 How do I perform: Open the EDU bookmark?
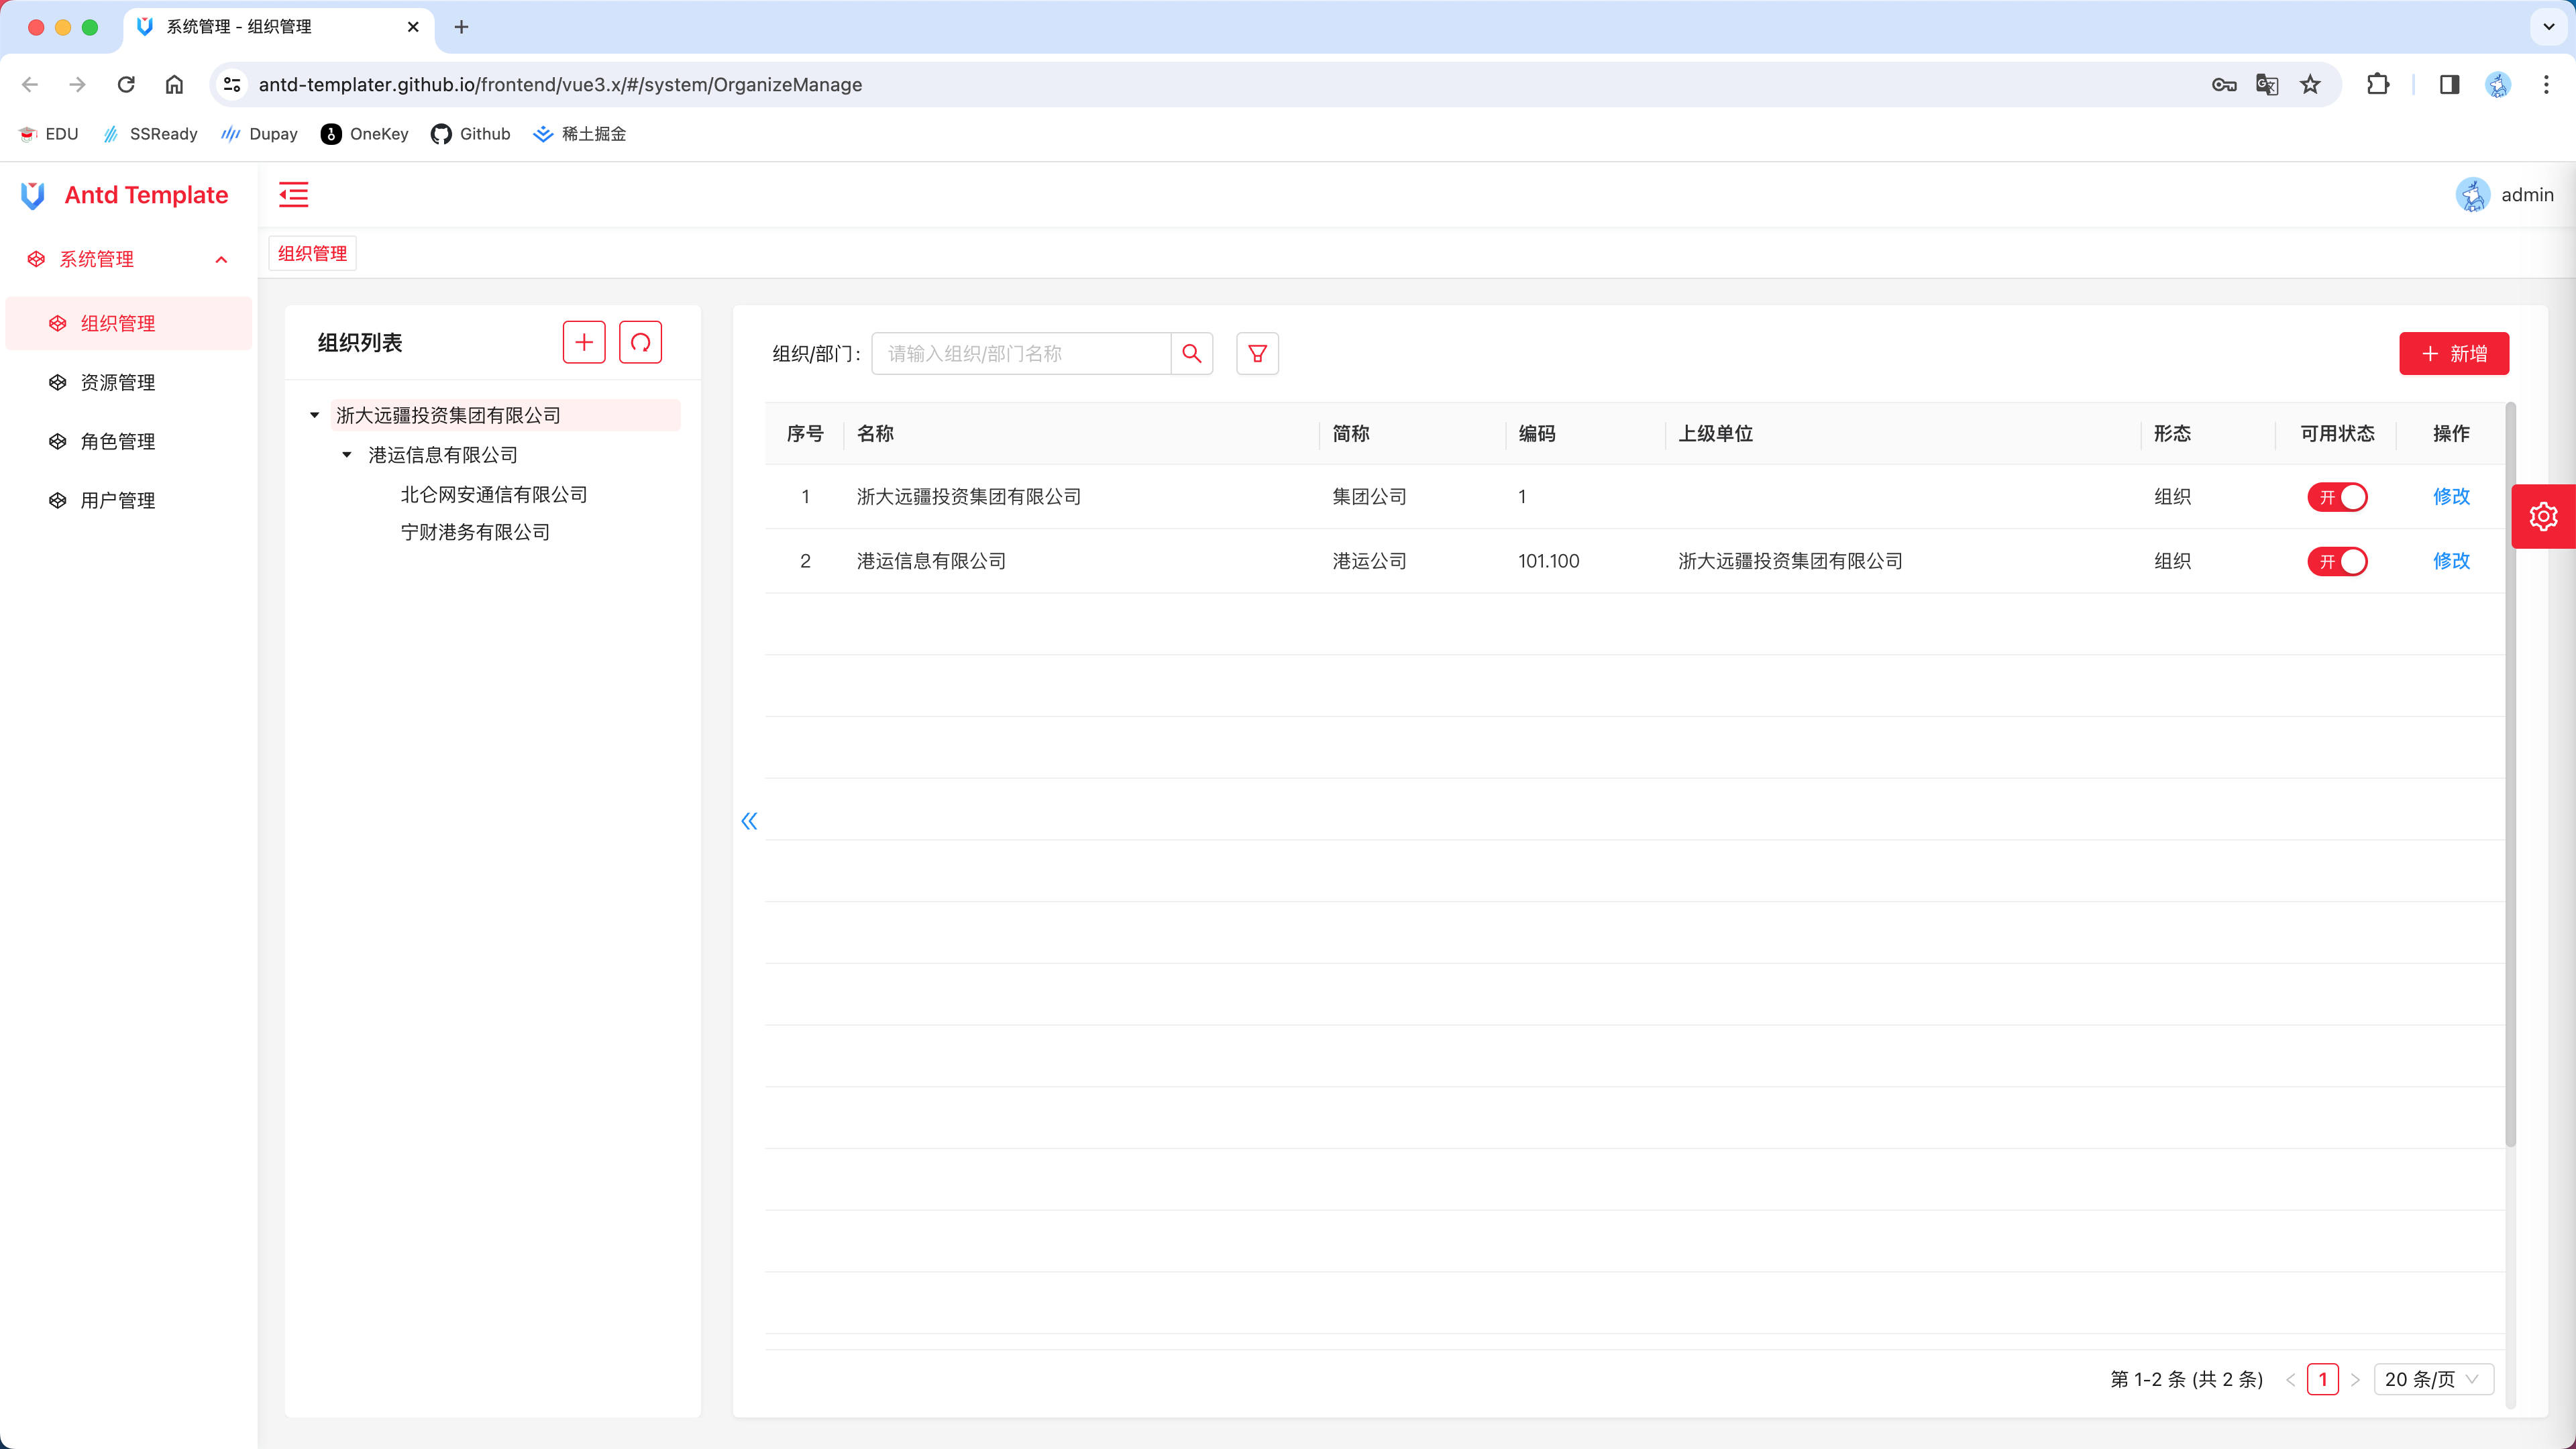click(49, 134)
